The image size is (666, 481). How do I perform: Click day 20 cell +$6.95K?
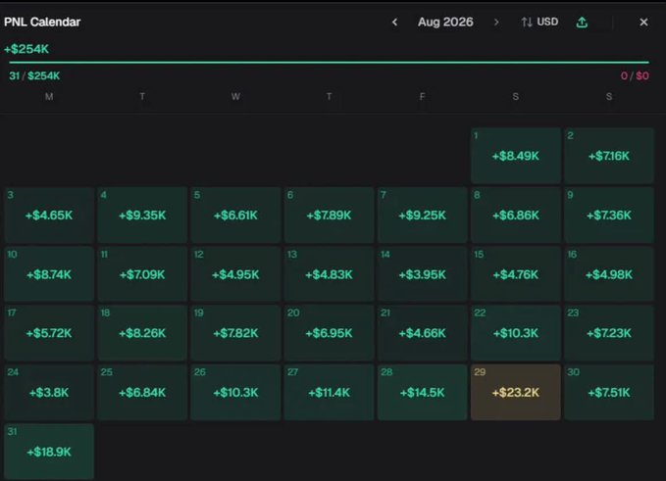(x=330, y=333)
